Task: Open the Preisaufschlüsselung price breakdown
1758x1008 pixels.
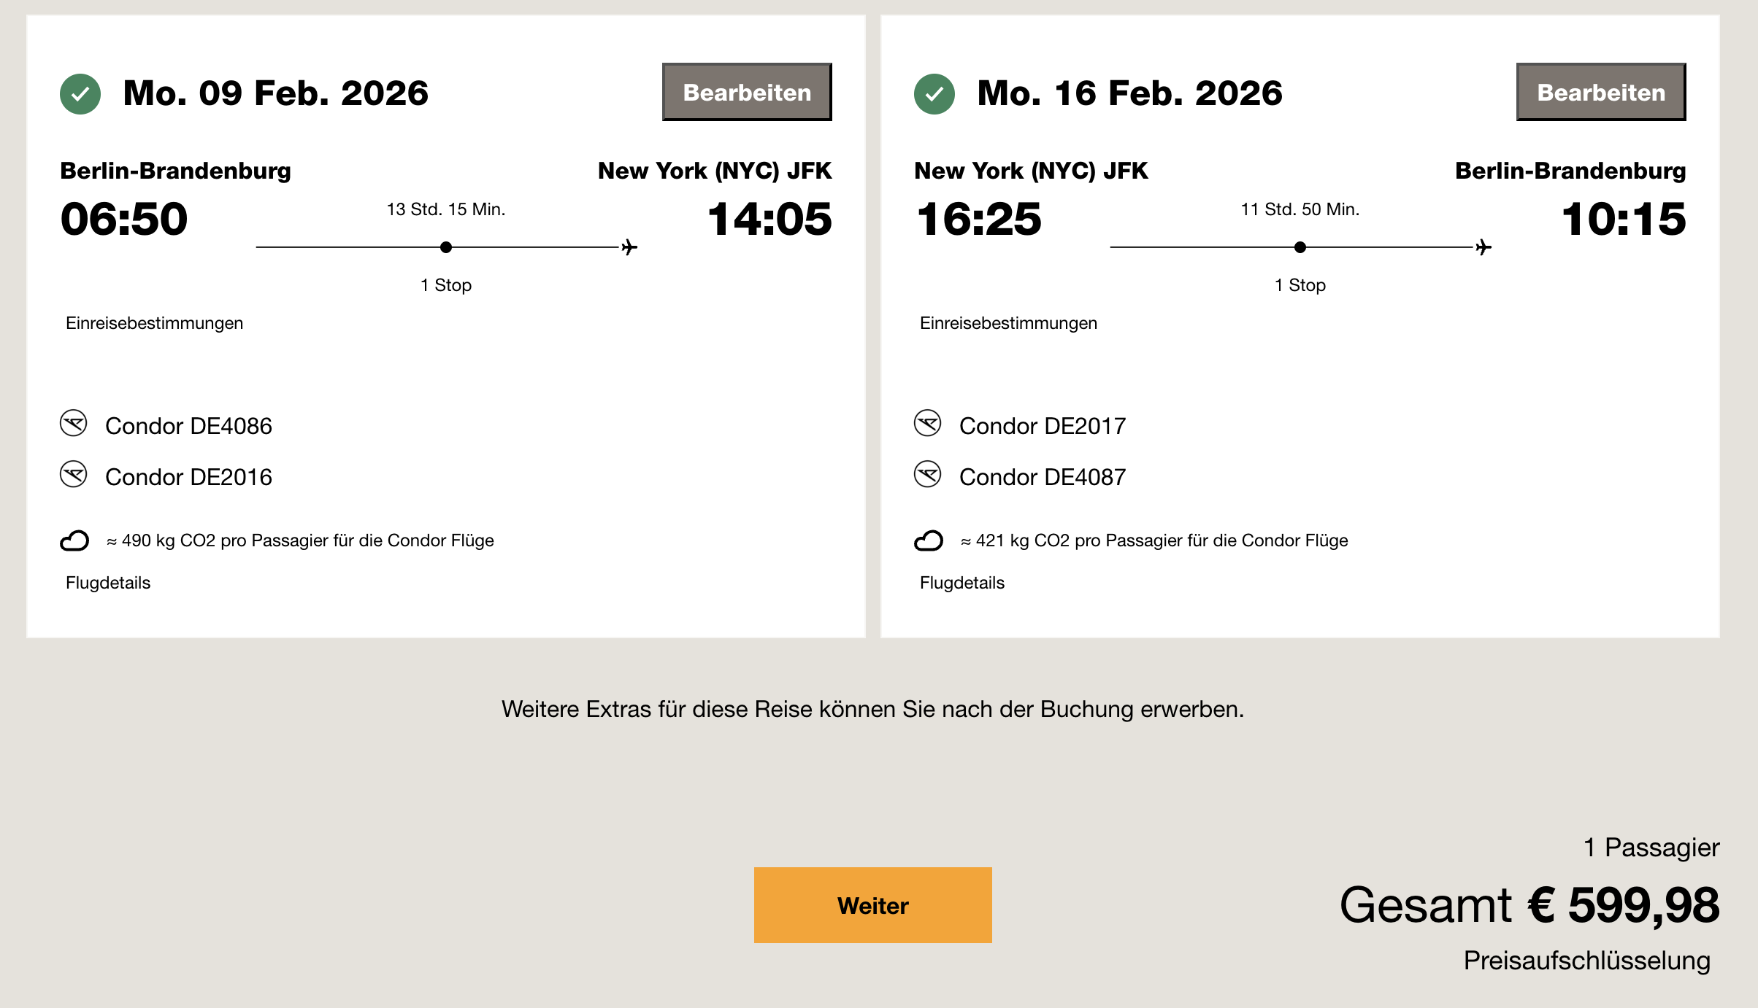Action: pos(1586,961)
